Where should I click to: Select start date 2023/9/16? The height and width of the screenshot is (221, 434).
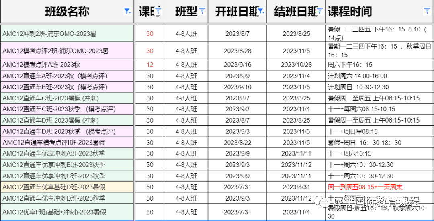237,65
